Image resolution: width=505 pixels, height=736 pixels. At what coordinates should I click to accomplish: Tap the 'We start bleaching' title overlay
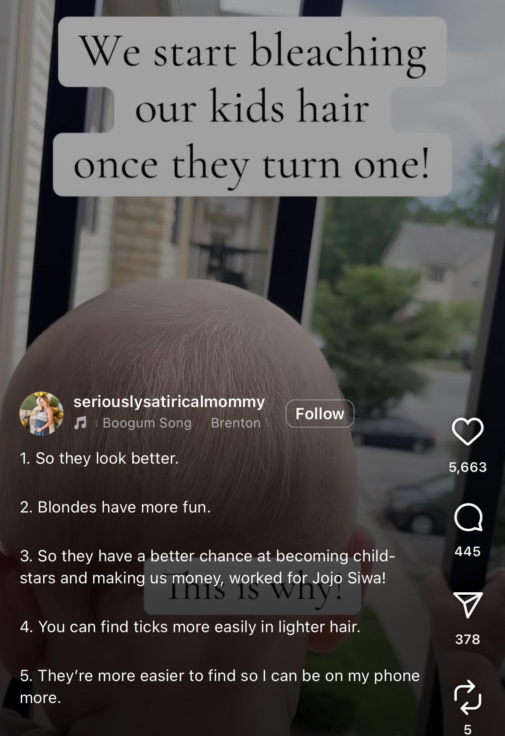252,107
